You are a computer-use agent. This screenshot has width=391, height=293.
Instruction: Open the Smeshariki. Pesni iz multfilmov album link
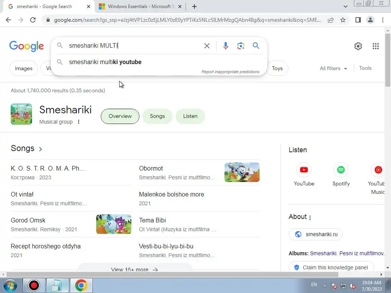347,253
